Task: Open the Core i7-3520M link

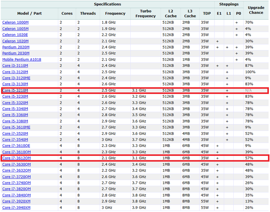Action: coord(15,133)
